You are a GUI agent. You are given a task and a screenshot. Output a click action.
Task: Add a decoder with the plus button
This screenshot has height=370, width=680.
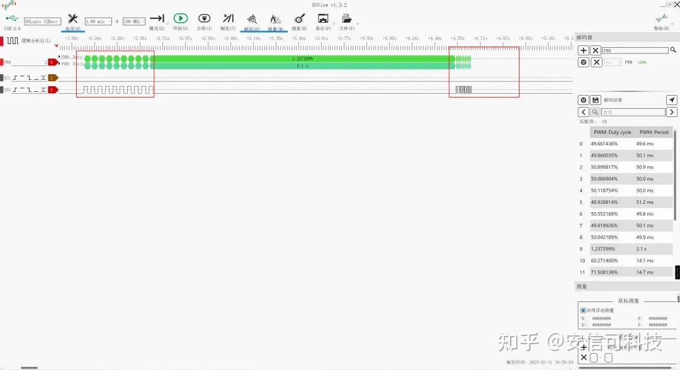pyautogui.click(x=583, y=51)
